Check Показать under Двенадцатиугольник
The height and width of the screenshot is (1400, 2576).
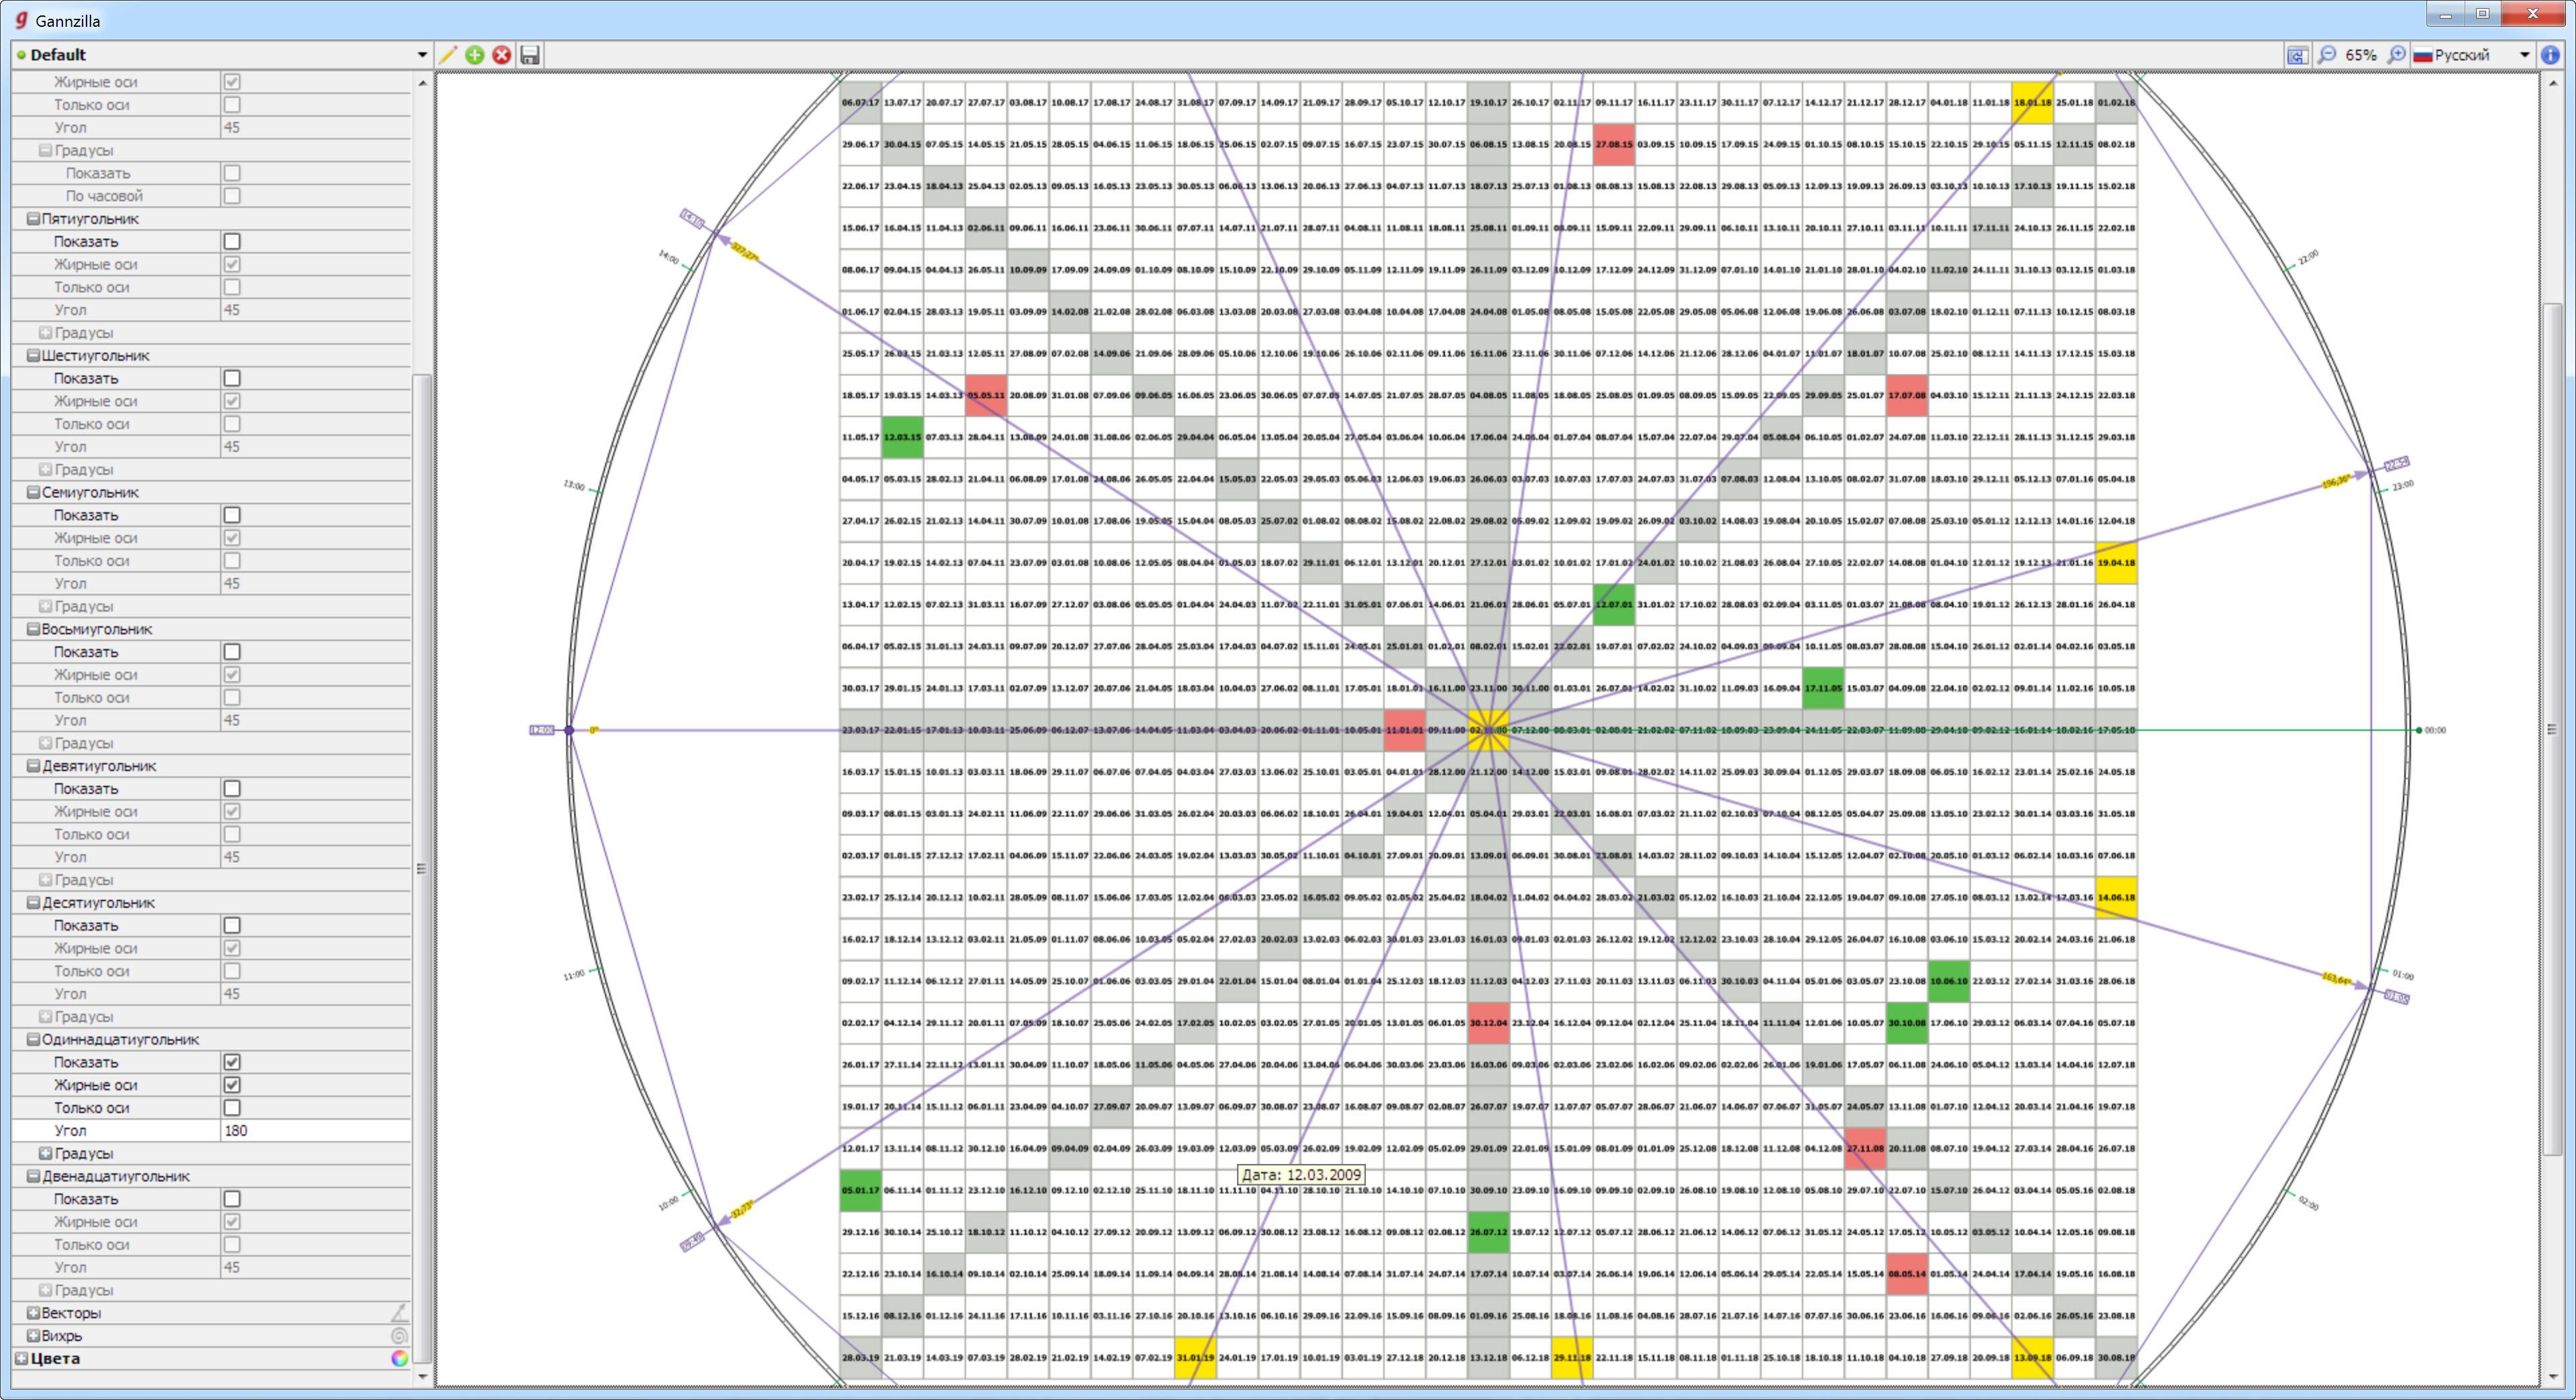(232, 1199)
